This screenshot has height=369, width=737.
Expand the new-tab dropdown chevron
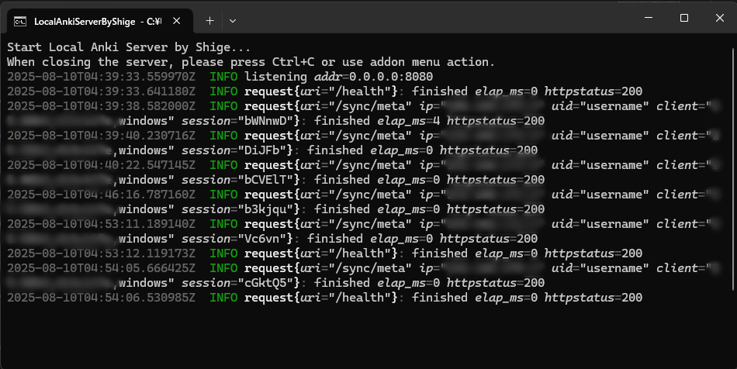pos(233,21)
